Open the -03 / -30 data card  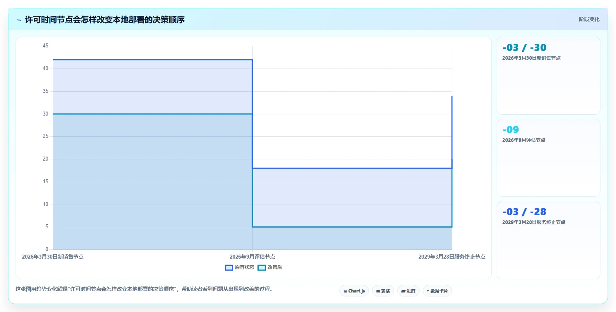click(548, 76)
